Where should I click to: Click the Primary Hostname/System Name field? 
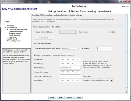pos(70,48)
